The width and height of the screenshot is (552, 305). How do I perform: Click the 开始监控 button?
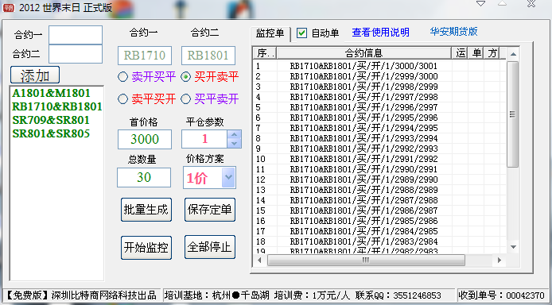coord(146,247)
